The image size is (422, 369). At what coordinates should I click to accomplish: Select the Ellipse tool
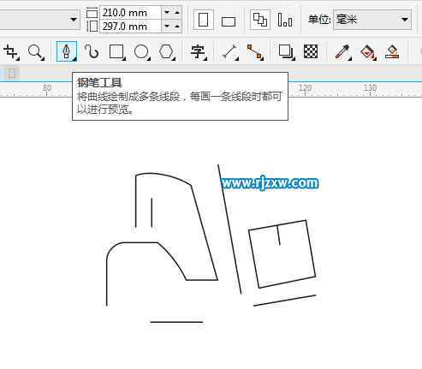141,52
